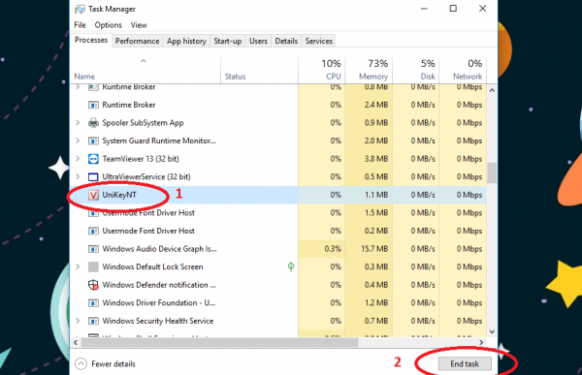The width and height of the screenshot is (582, 375).
Task: Click the TeamViewer 13 process icon
Action: [x=93, y=159]
